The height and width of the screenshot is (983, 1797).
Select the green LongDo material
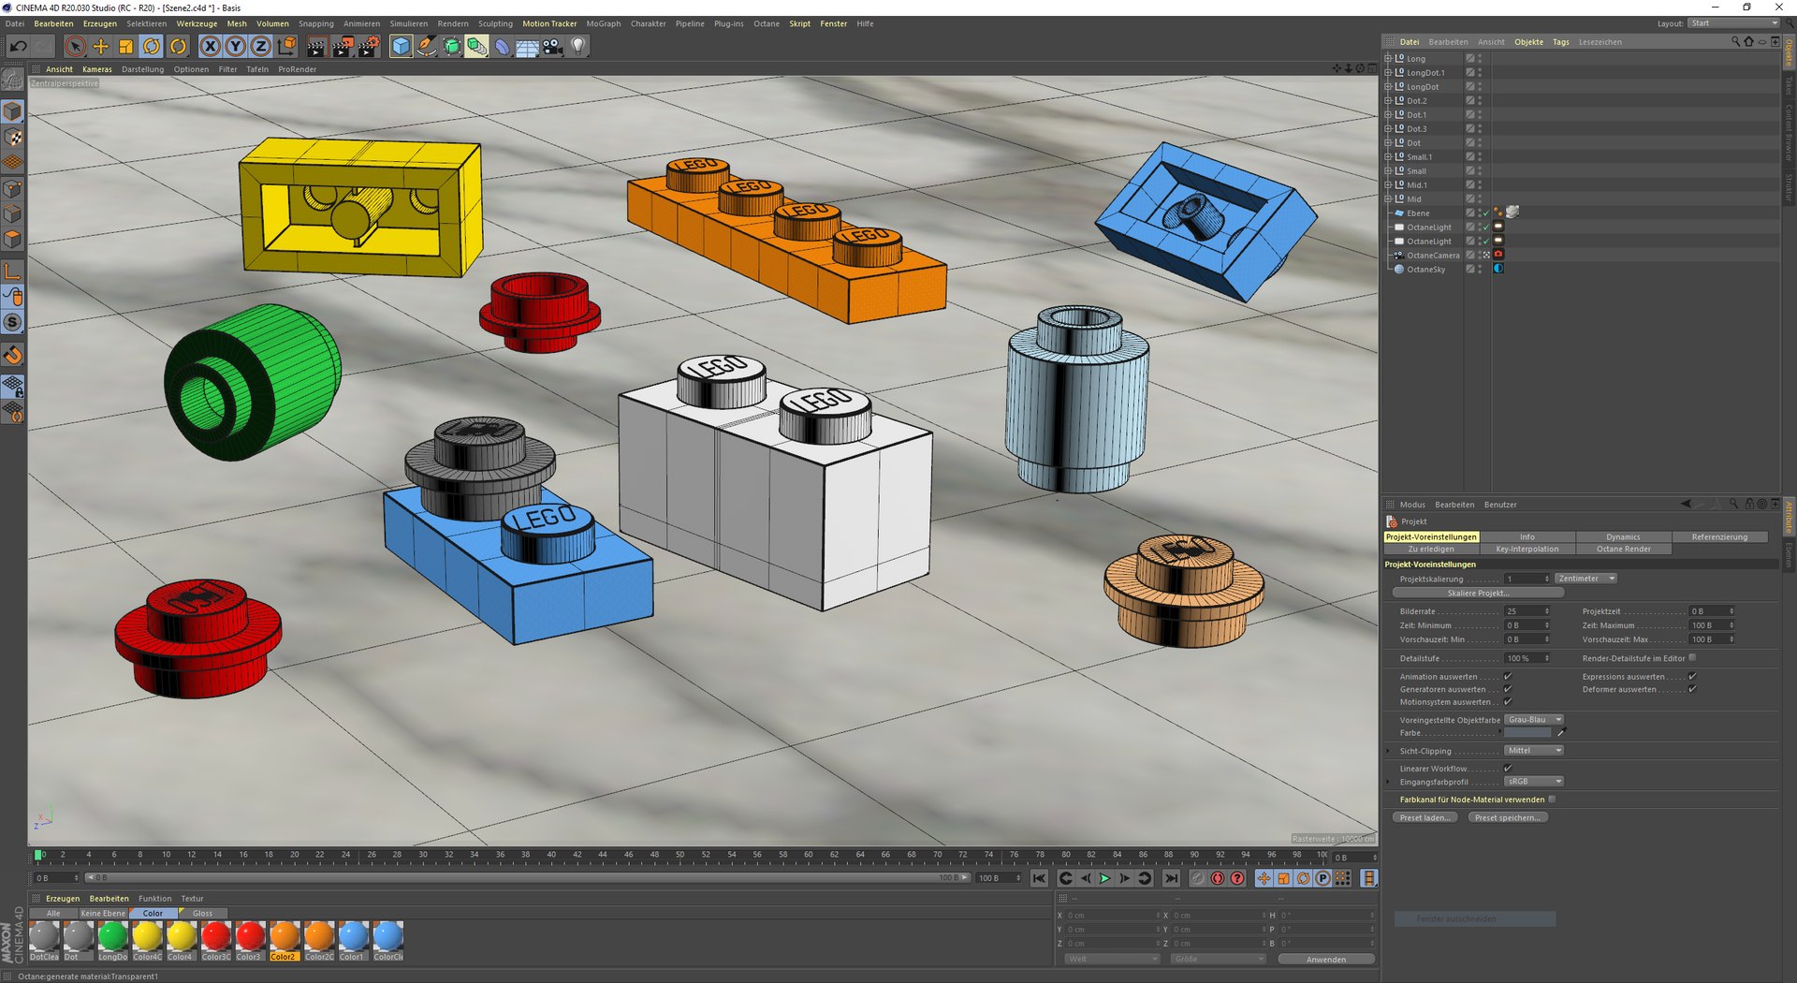click(x=112, y=939)
